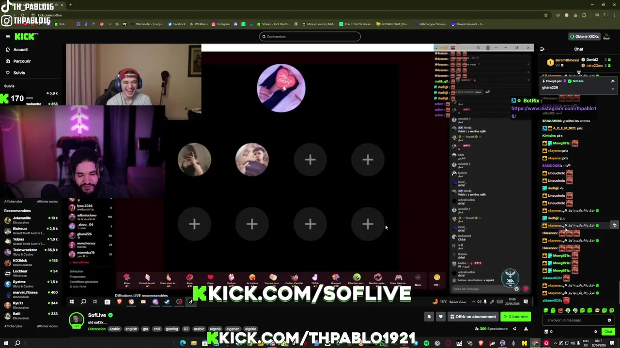Image resolution: width=620 pixels, height=348 pixels.
Task: Expand the gift leaderboard handle
Action: click(x=579, y=73)
